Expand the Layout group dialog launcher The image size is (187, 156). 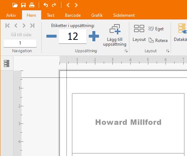[x=168, y=51]
